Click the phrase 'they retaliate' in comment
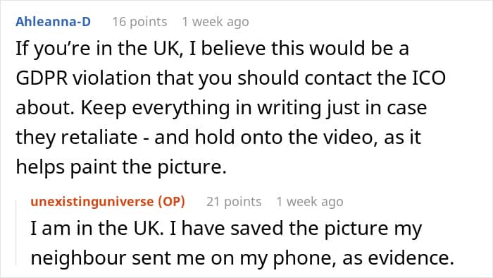Image resolution: width=493 pixels, height=278 pixels. 77,138
